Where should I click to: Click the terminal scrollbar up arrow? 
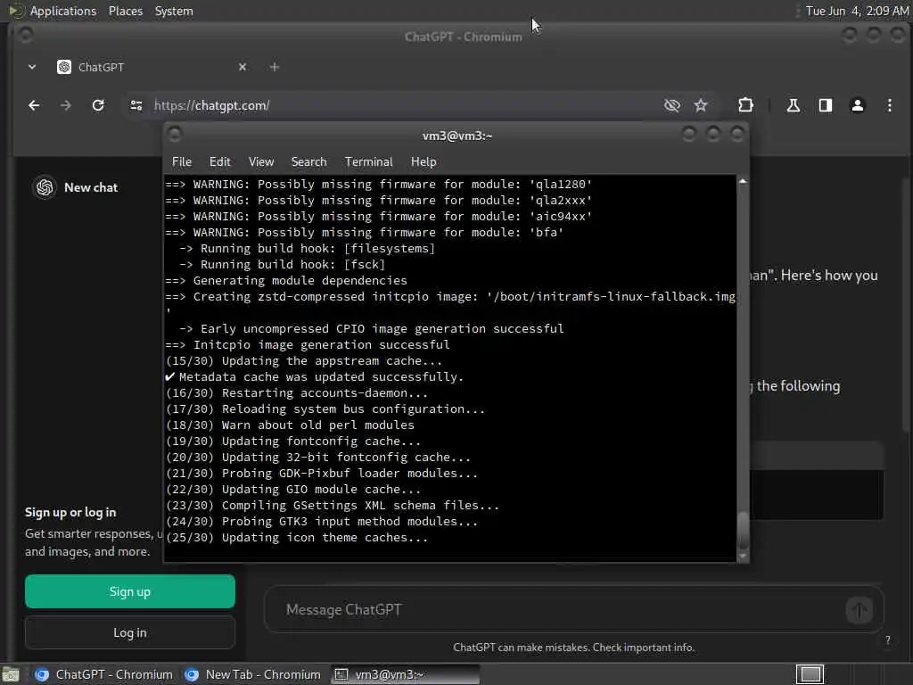click(743, 181)
